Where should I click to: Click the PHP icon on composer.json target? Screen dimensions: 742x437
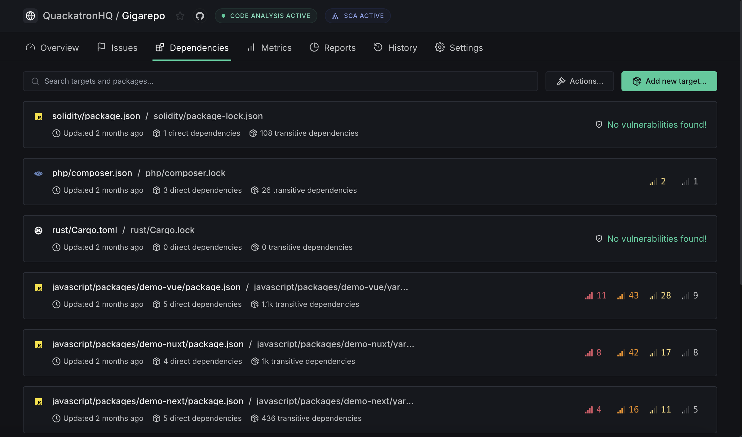pyautogui.click(x=38, y=174)
